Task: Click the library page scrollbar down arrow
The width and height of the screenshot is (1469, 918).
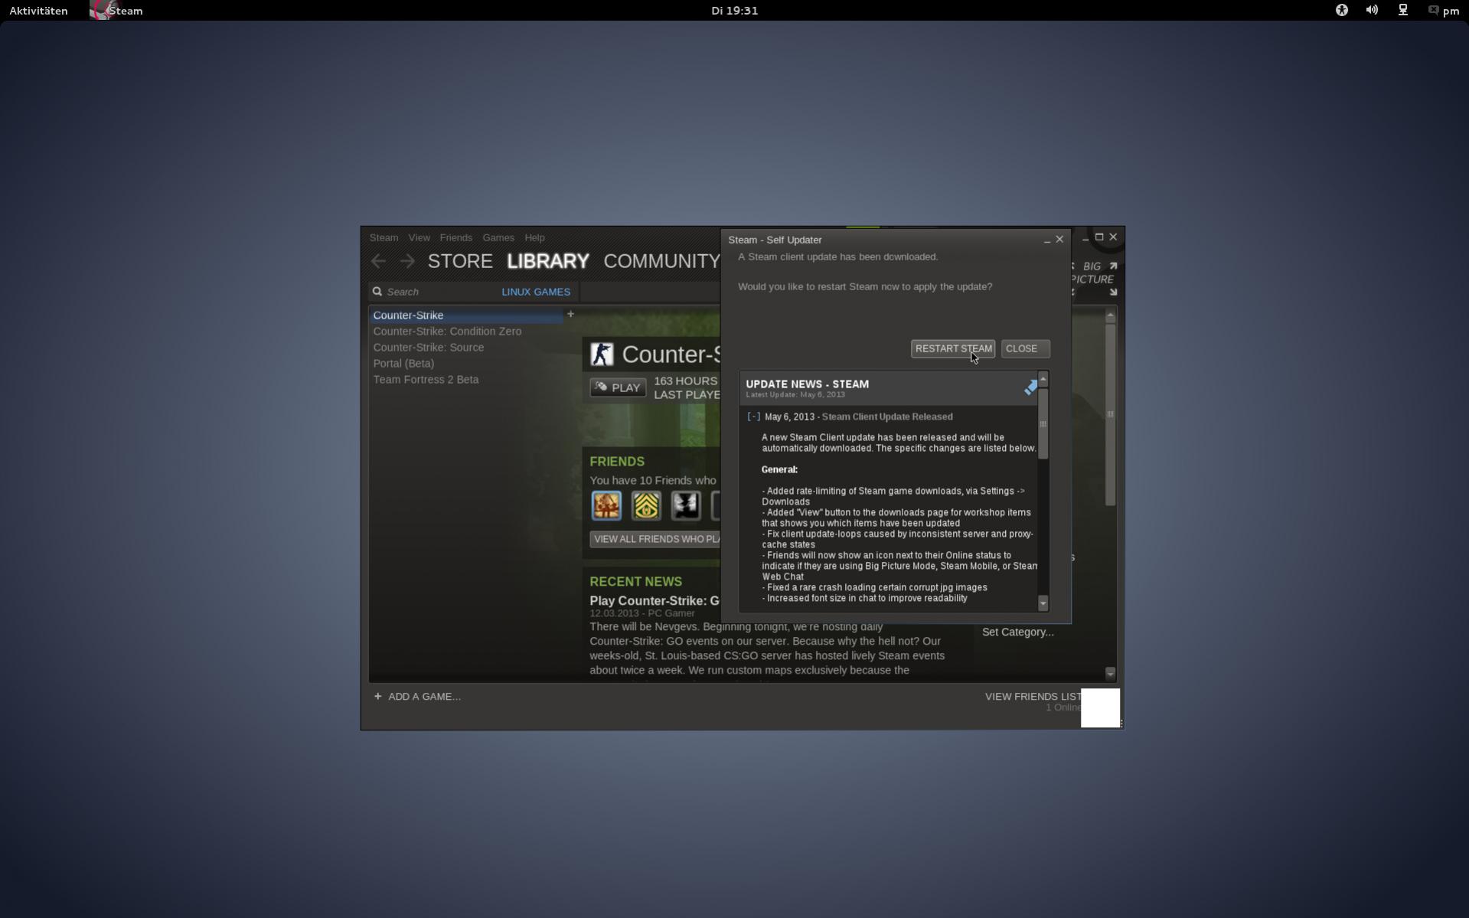Action: click(x=1110, y=674)
